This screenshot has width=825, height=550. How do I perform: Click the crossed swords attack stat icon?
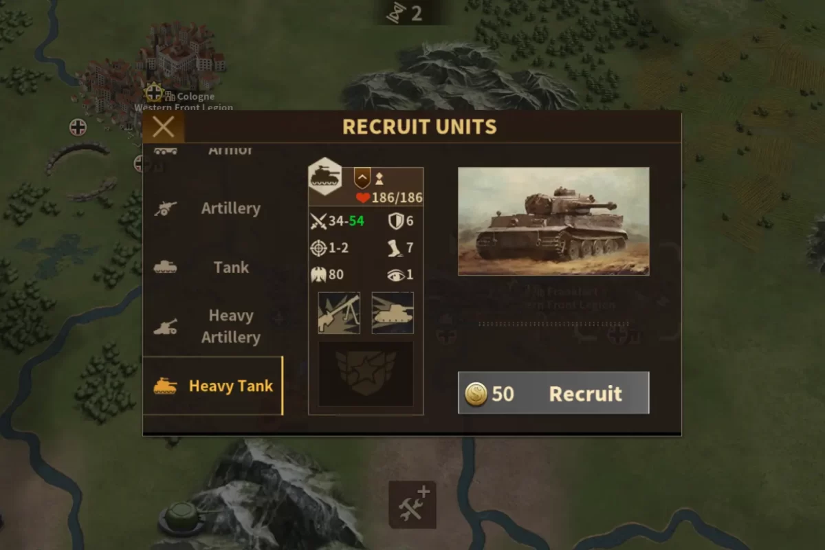tap(318, 221)
